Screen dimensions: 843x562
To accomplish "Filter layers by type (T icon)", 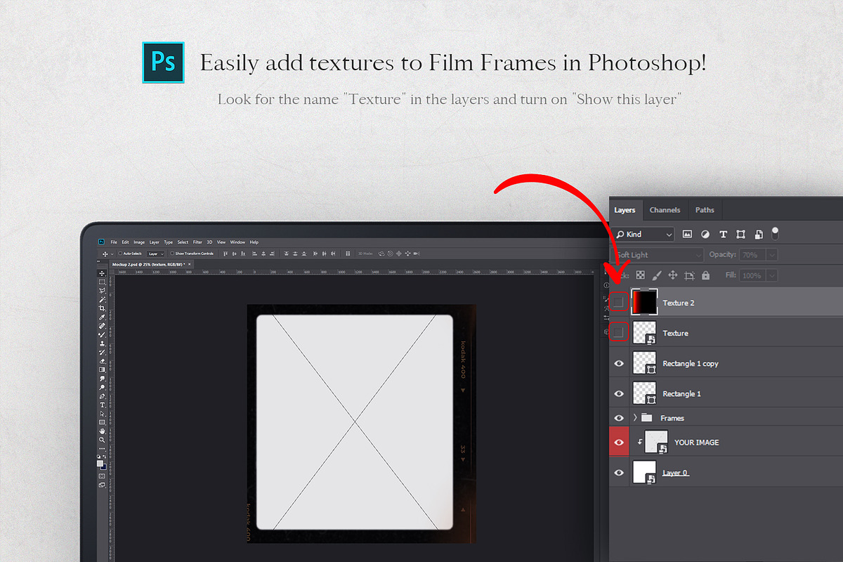I will click(723, 234).
